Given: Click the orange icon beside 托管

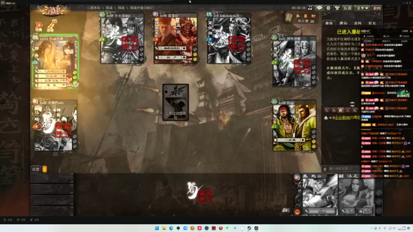Looking at the screenshot, I should click(x=45, y=169).
